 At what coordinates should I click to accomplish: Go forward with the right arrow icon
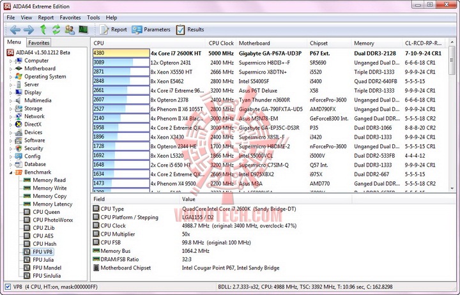click(x=29, y=29)
